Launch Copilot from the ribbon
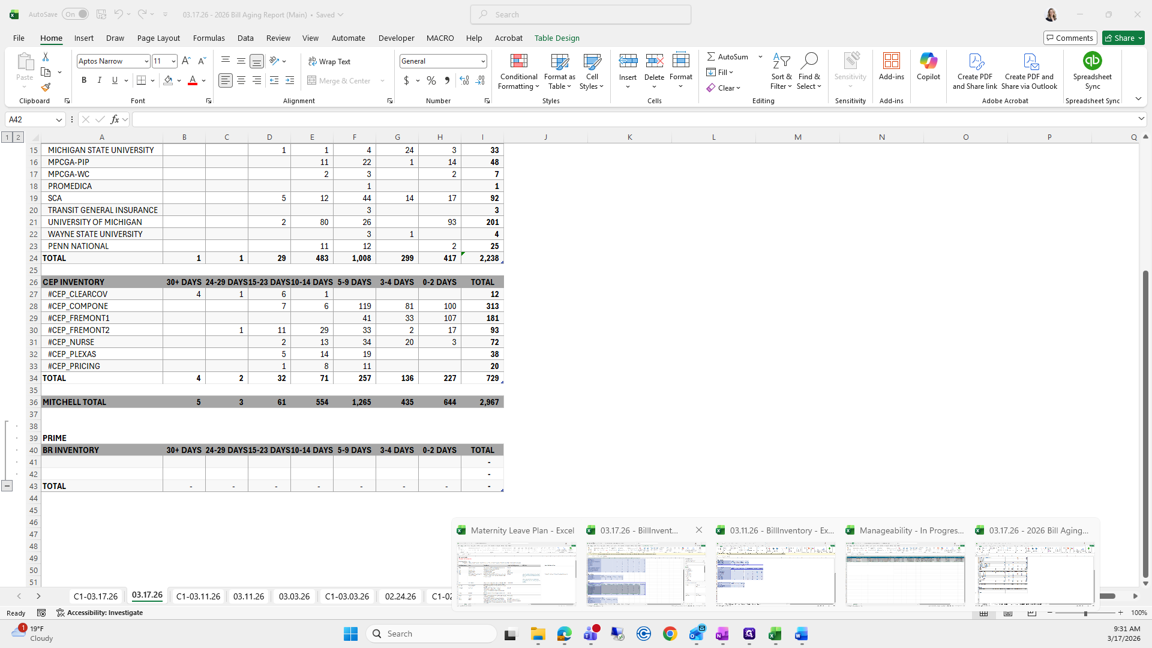Image resolution: width=1152 pixels, height=648 pixels. point(928,66)
